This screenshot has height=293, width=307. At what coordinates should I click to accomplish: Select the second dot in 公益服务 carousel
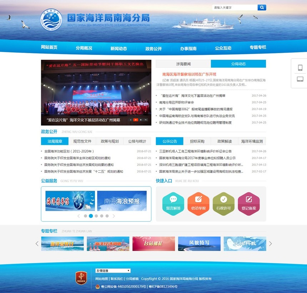(91, 216)
